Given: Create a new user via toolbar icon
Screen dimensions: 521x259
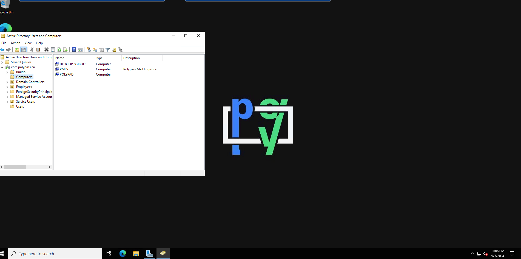Looking at the screenshot, I should point(89,50).
